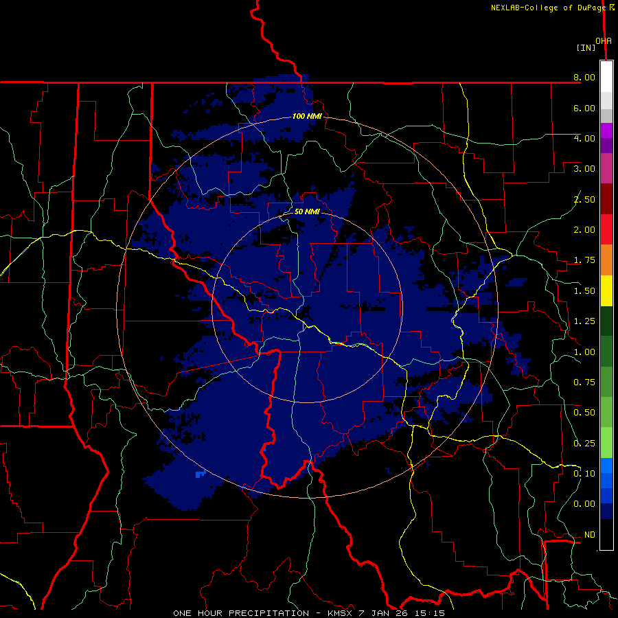Click the 1.00 legend value
This screenshot has width=618, height=618.
(x=584, y=352)
